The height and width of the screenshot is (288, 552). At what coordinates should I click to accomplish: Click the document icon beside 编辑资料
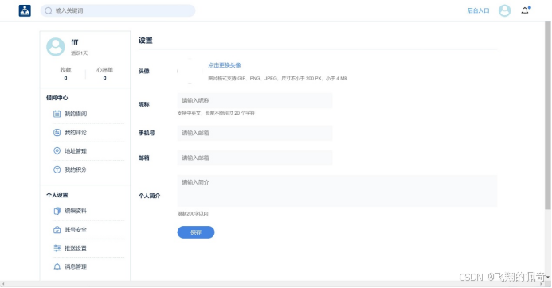[x=57, y=211]
